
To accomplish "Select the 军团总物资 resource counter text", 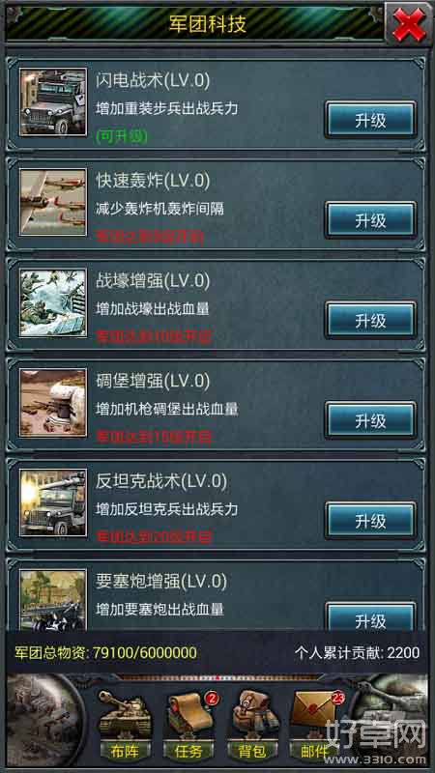I will tap(105, 653).
